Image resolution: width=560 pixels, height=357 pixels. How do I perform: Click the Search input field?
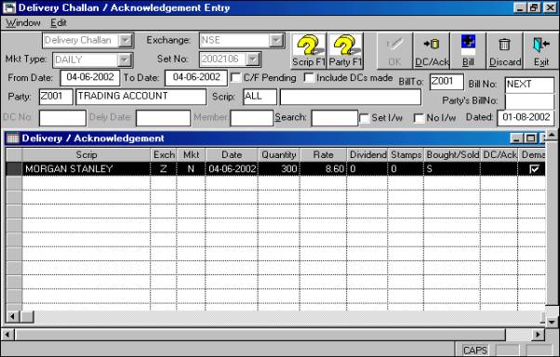pos(334,118)
